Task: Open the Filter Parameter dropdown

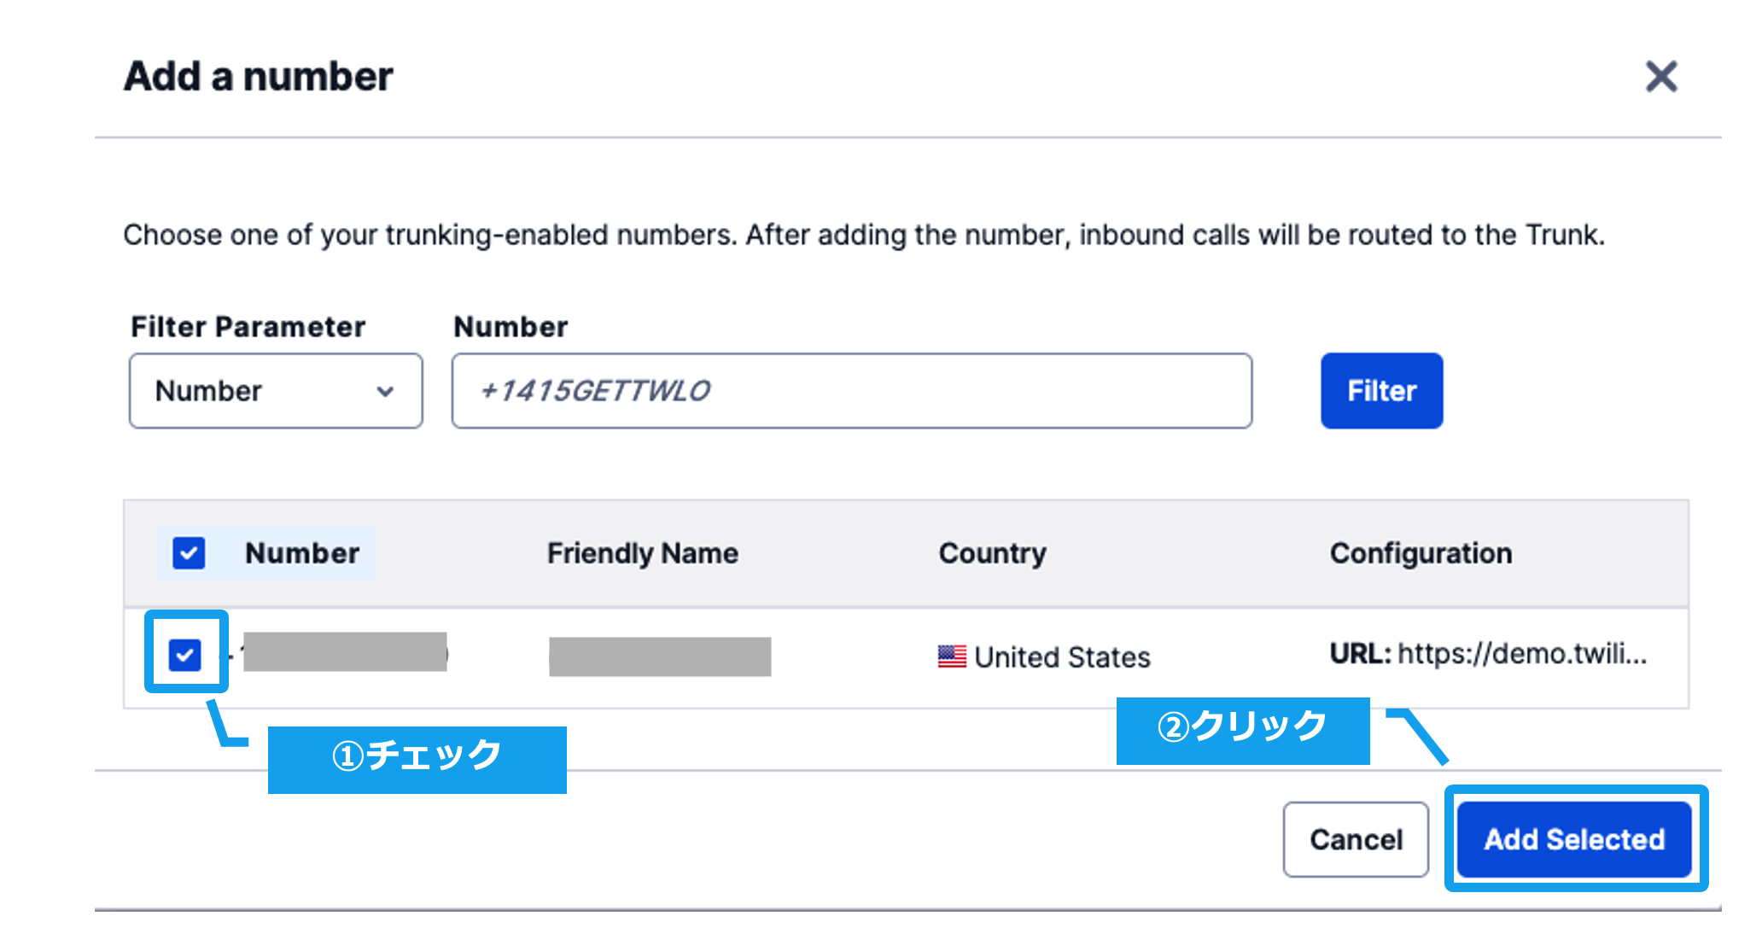Action: pos(275,391)
